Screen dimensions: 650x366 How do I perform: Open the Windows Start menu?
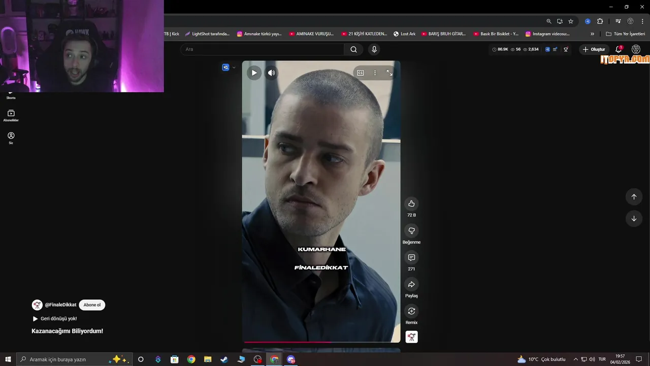pyautogui.click(x=8, y=359)
